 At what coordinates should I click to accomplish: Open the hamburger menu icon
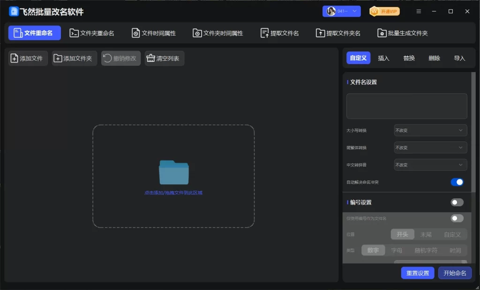click(x=419, y=11)
